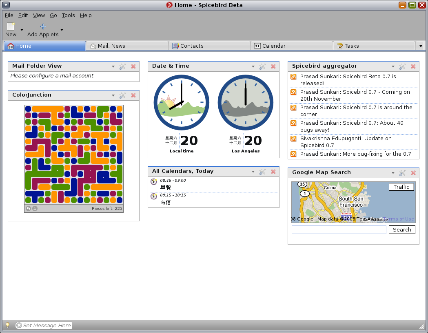Open the Help menu

pyautogui.click(x=86, y=15)
